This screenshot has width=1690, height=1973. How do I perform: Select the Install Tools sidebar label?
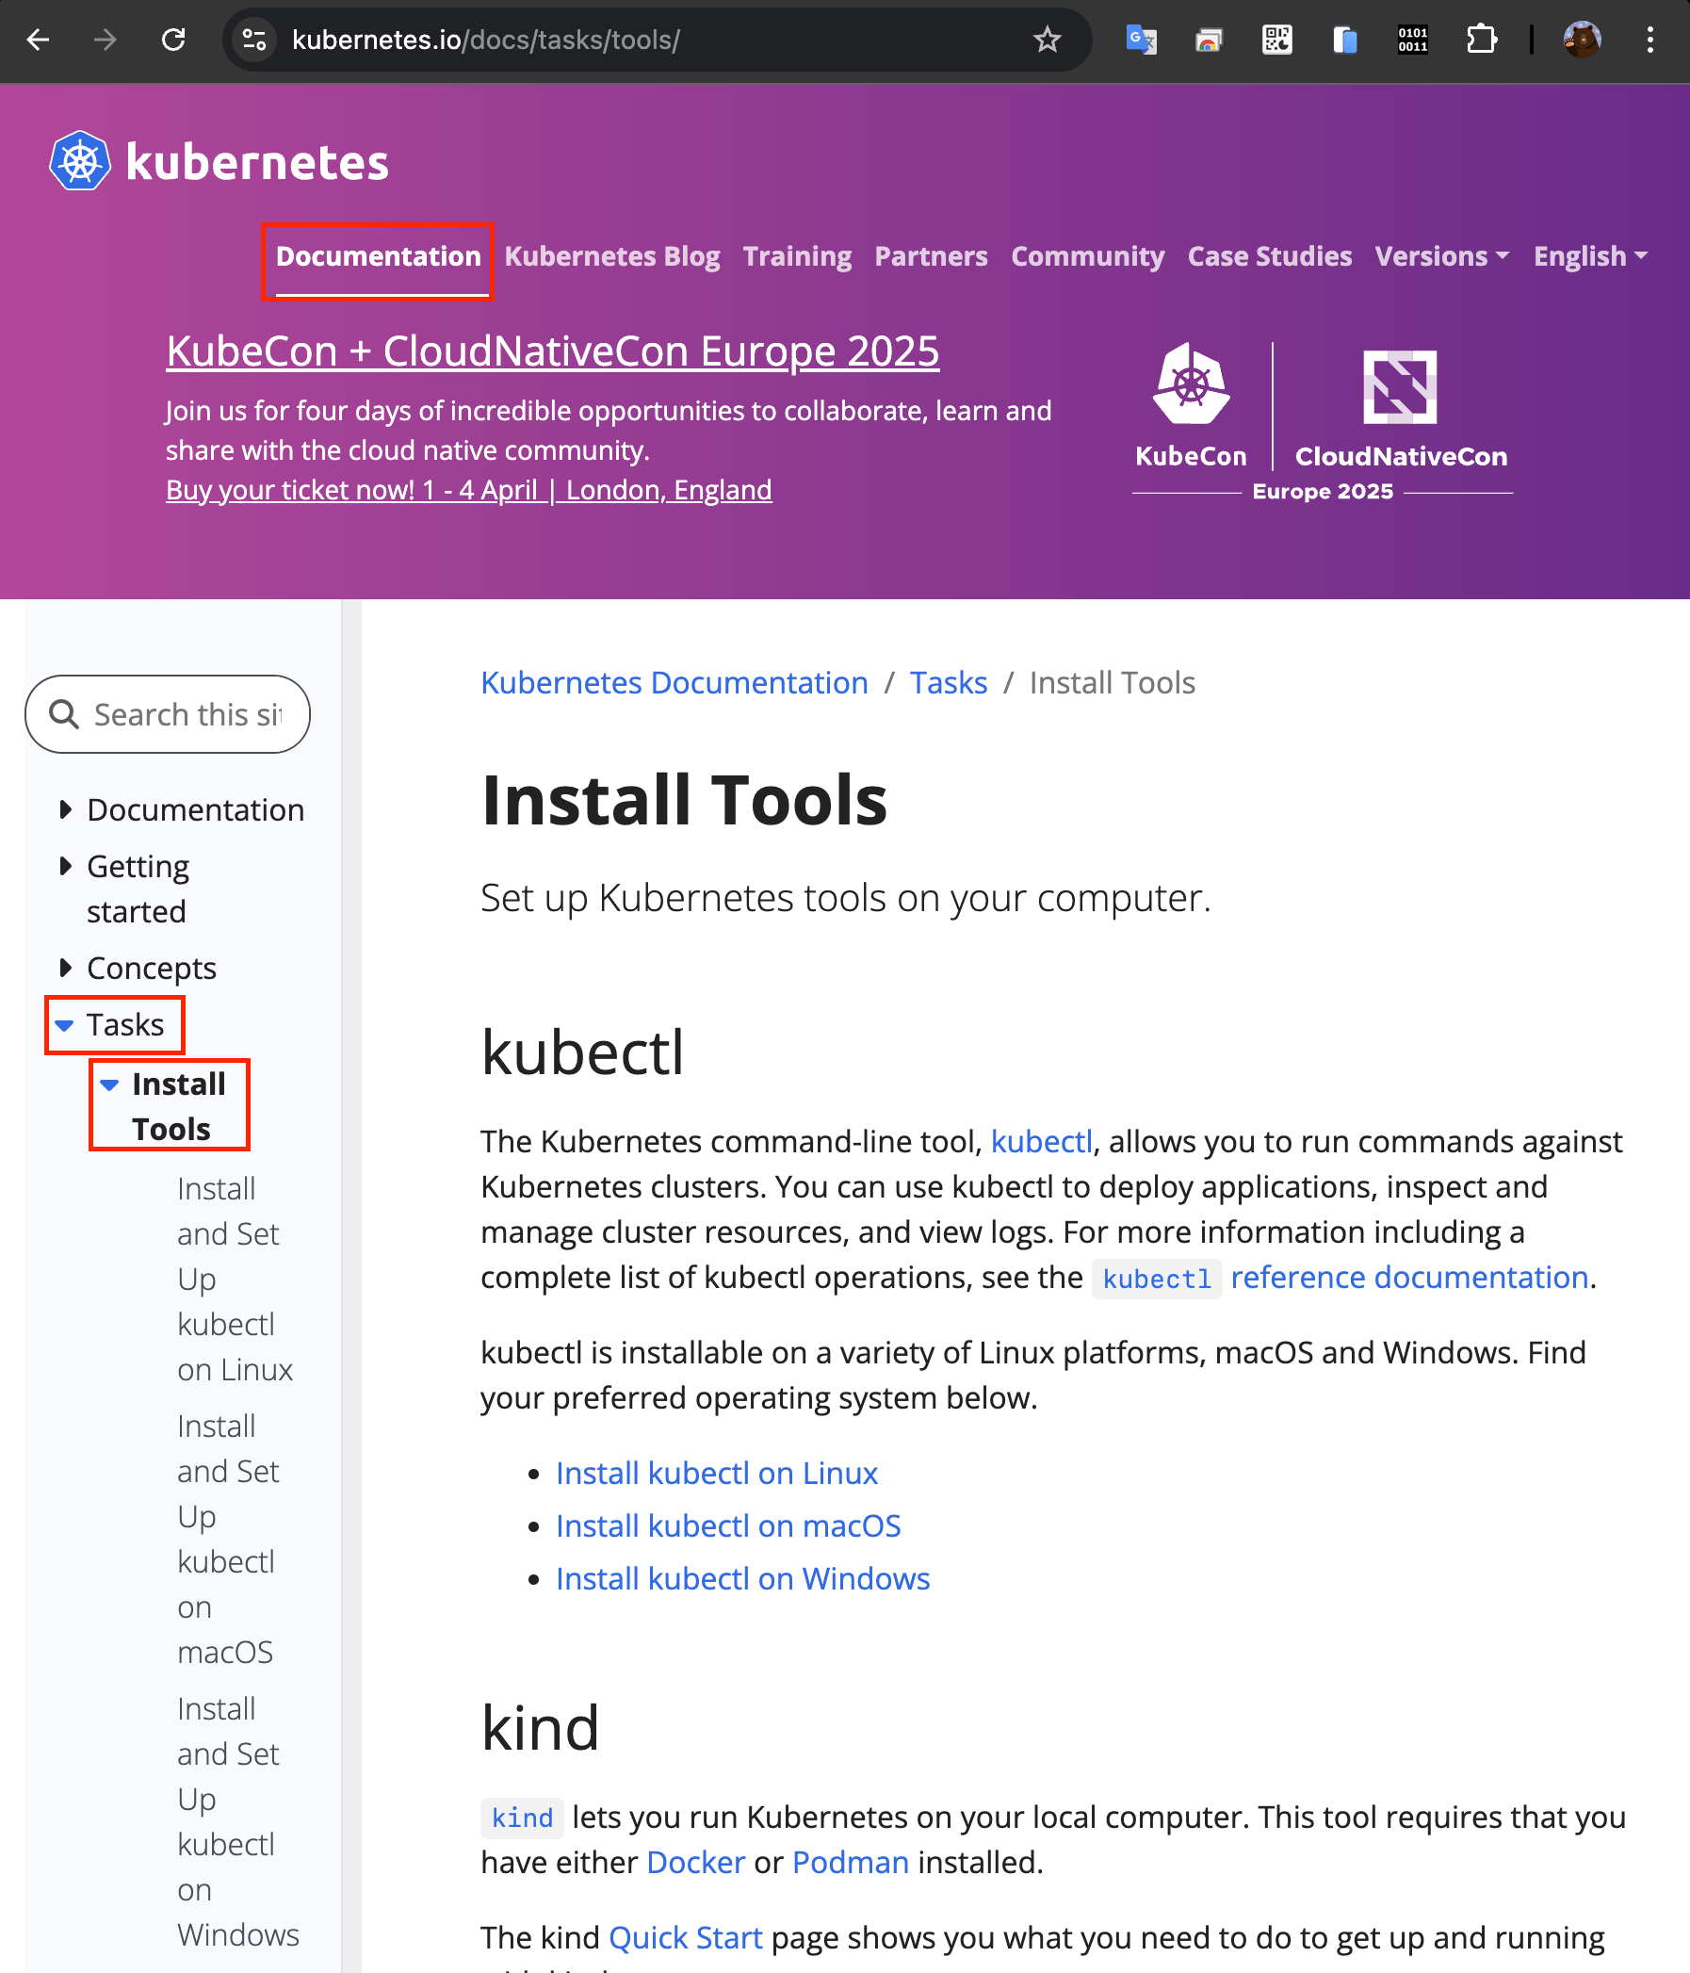point(179,1106)
